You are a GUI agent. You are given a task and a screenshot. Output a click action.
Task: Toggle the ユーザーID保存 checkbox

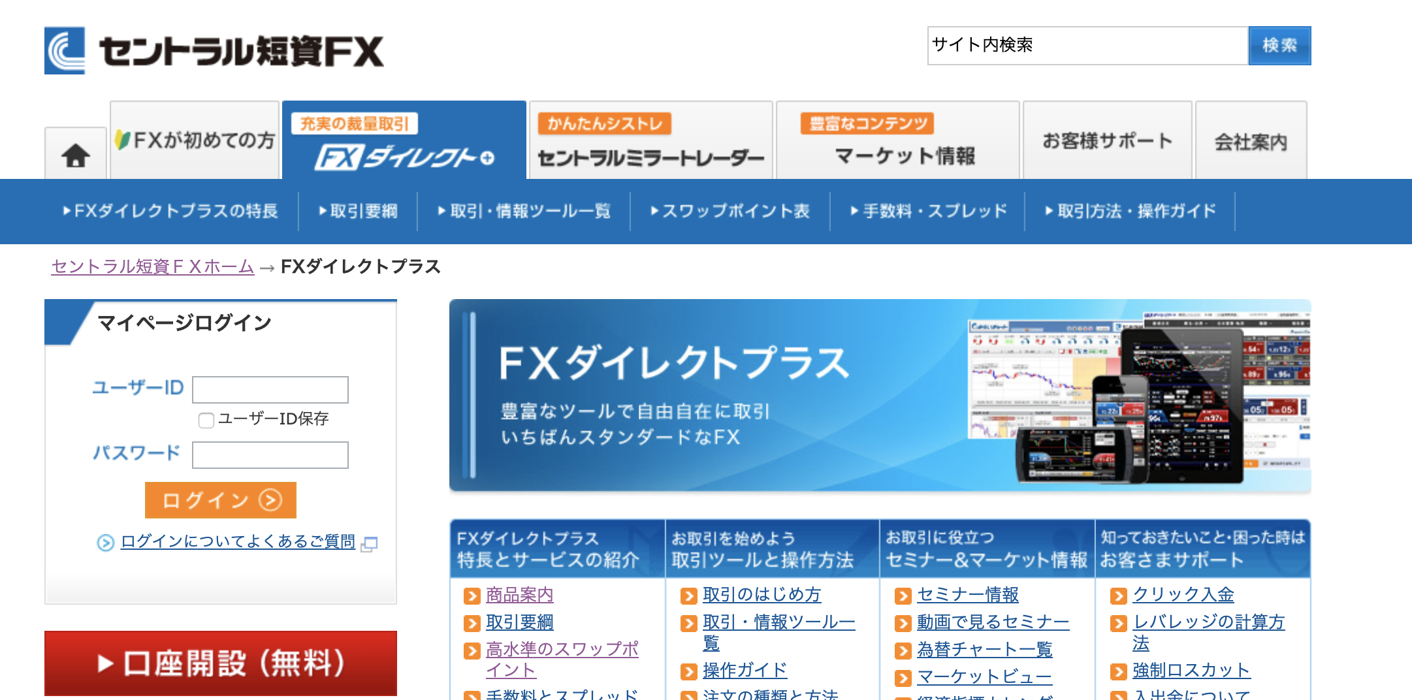tap(206, 420)
